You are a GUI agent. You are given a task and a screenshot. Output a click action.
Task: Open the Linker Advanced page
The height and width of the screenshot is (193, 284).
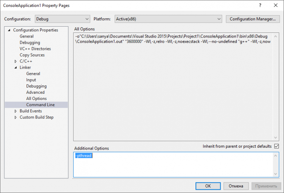click(x=35, y=92)
